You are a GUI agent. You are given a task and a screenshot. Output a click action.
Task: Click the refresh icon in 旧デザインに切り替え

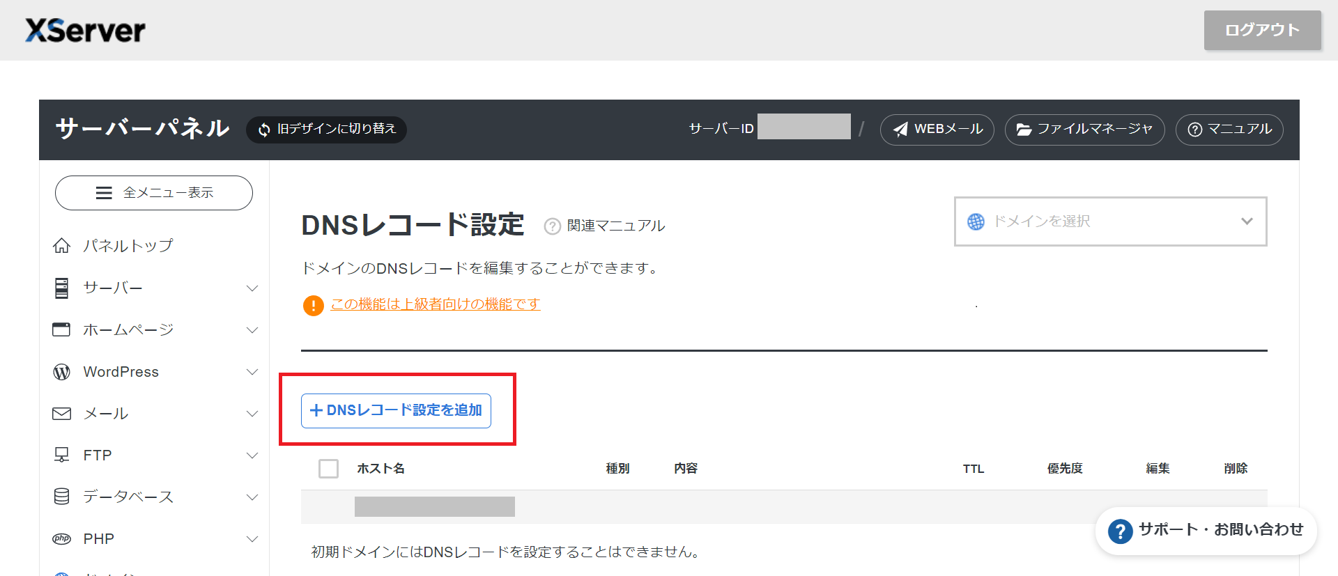[264, 130]
